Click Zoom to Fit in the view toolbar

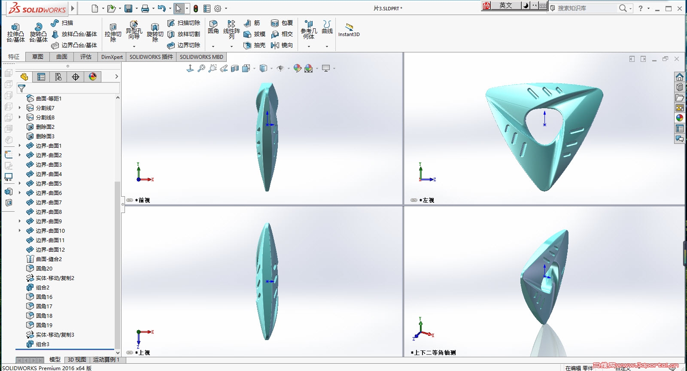[x=201, y=68]
